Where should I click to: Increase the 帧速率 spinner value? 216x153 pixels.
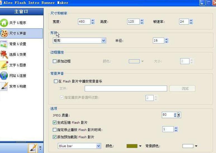tap(191, 20)
